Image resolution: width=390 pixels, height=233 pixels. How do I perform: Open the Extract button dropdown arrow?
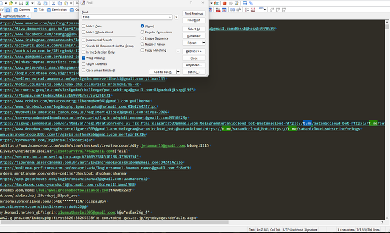(x=204, y=43)
